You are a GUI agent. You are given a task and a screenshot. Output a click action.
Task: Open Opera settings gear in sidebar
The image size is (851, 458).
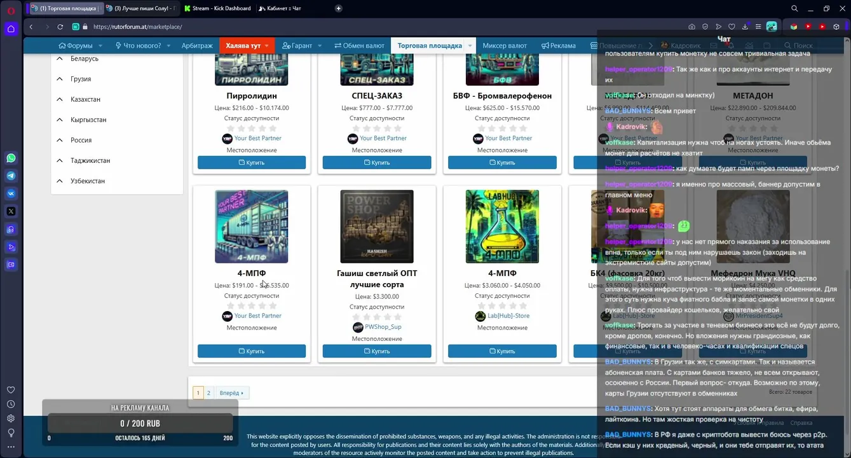(11, 418)
